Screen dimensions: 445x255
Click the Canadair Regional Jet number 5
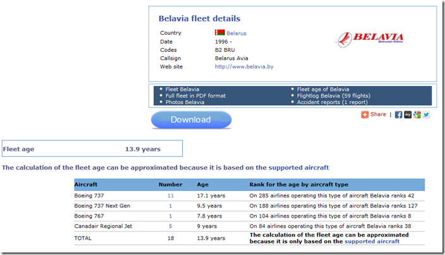coord(170,225)
